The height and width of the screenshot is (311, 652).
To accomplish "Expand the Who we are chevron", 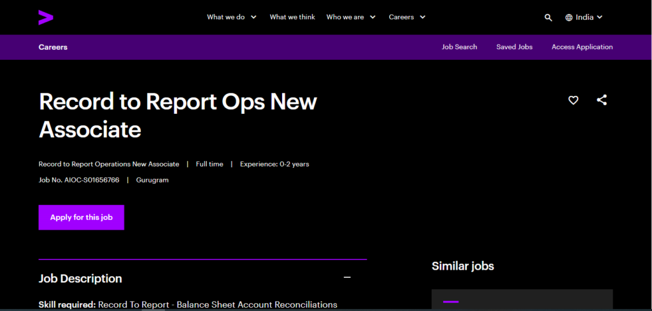I will [x=373, y=17].
